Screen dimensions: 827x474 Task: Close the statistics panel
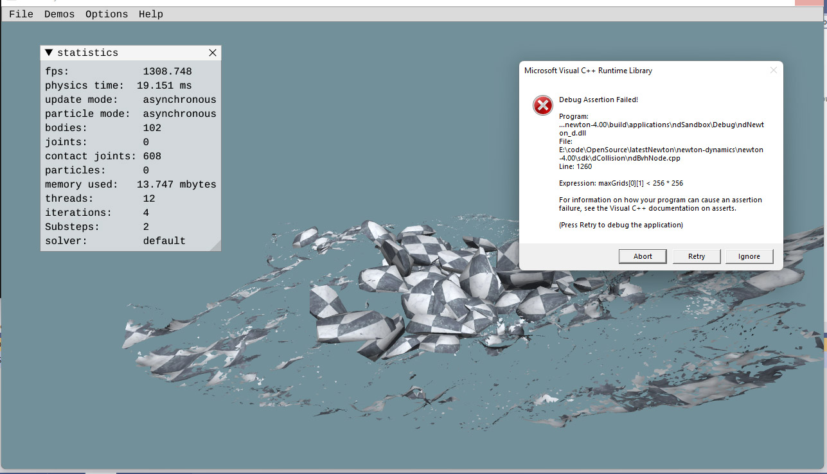tap(213, 53)
